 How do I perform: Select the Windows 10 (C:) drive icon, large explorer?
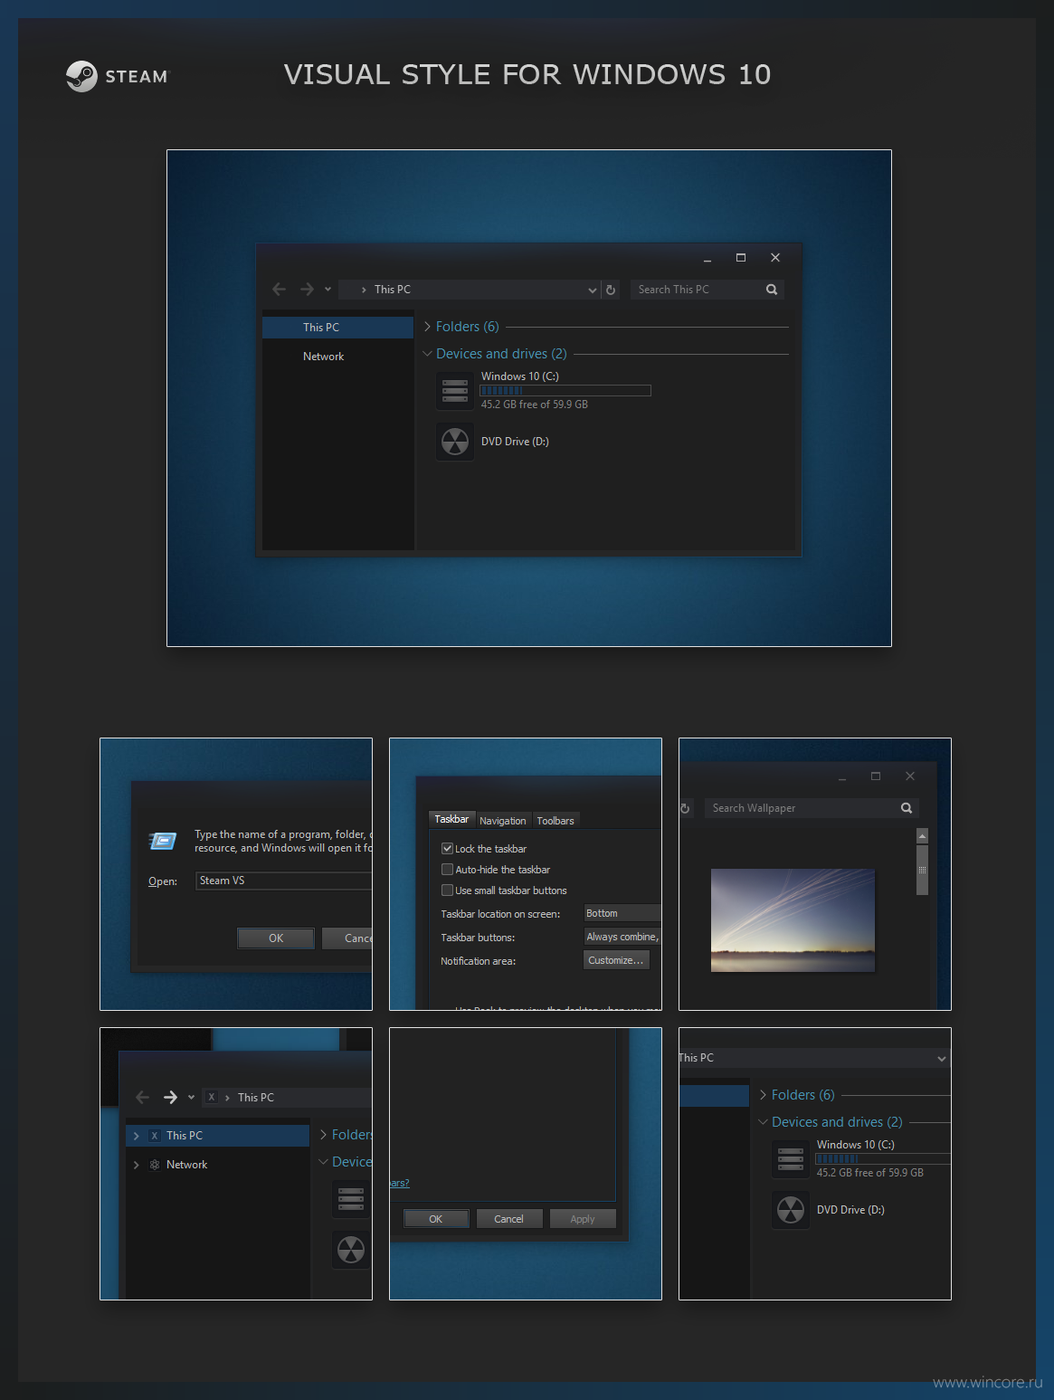pos(455,391)
